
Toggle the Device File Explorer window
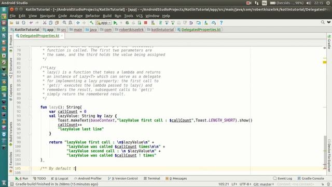click(329, 155)
